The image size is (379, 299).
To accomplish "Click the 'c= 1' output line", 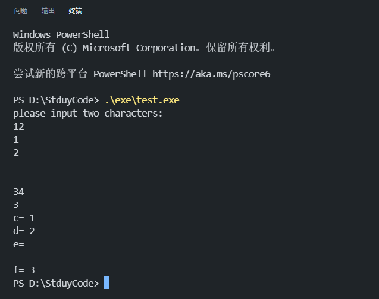I will click(x=24, y=218).
